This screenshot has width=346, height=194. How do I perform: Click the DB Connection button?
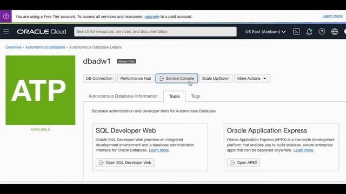tap(99, 79)
